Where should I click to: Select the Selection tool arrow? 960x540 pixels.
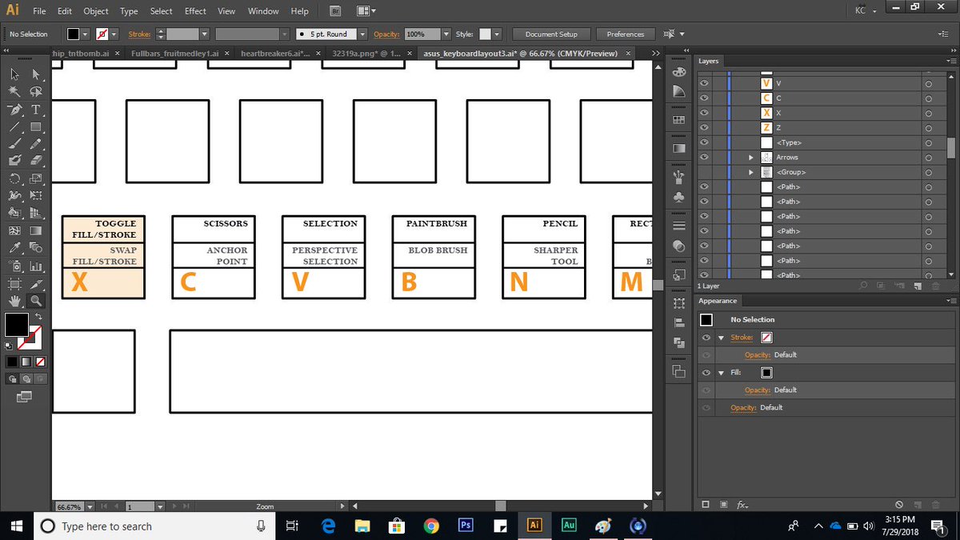pyautogui.click(x=15, y=74)
